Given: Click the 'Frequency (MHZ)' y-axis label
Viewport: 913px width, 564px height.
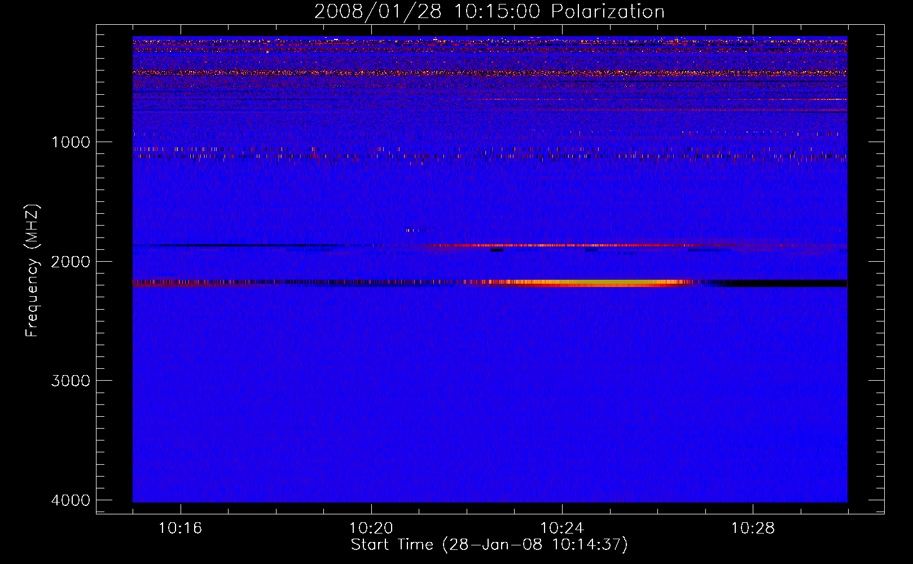Looking at the screenshot, I should (x=33, y=271).
